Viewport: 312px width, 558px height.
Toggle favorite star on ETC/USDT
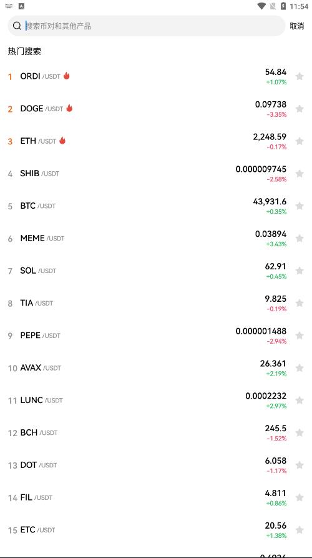(x=300, y=529)
